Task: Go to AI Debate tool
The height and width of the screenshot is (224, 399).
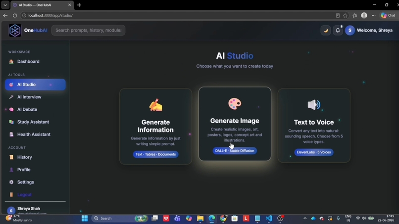Action: pyautogui.click(x=35, y=109)
